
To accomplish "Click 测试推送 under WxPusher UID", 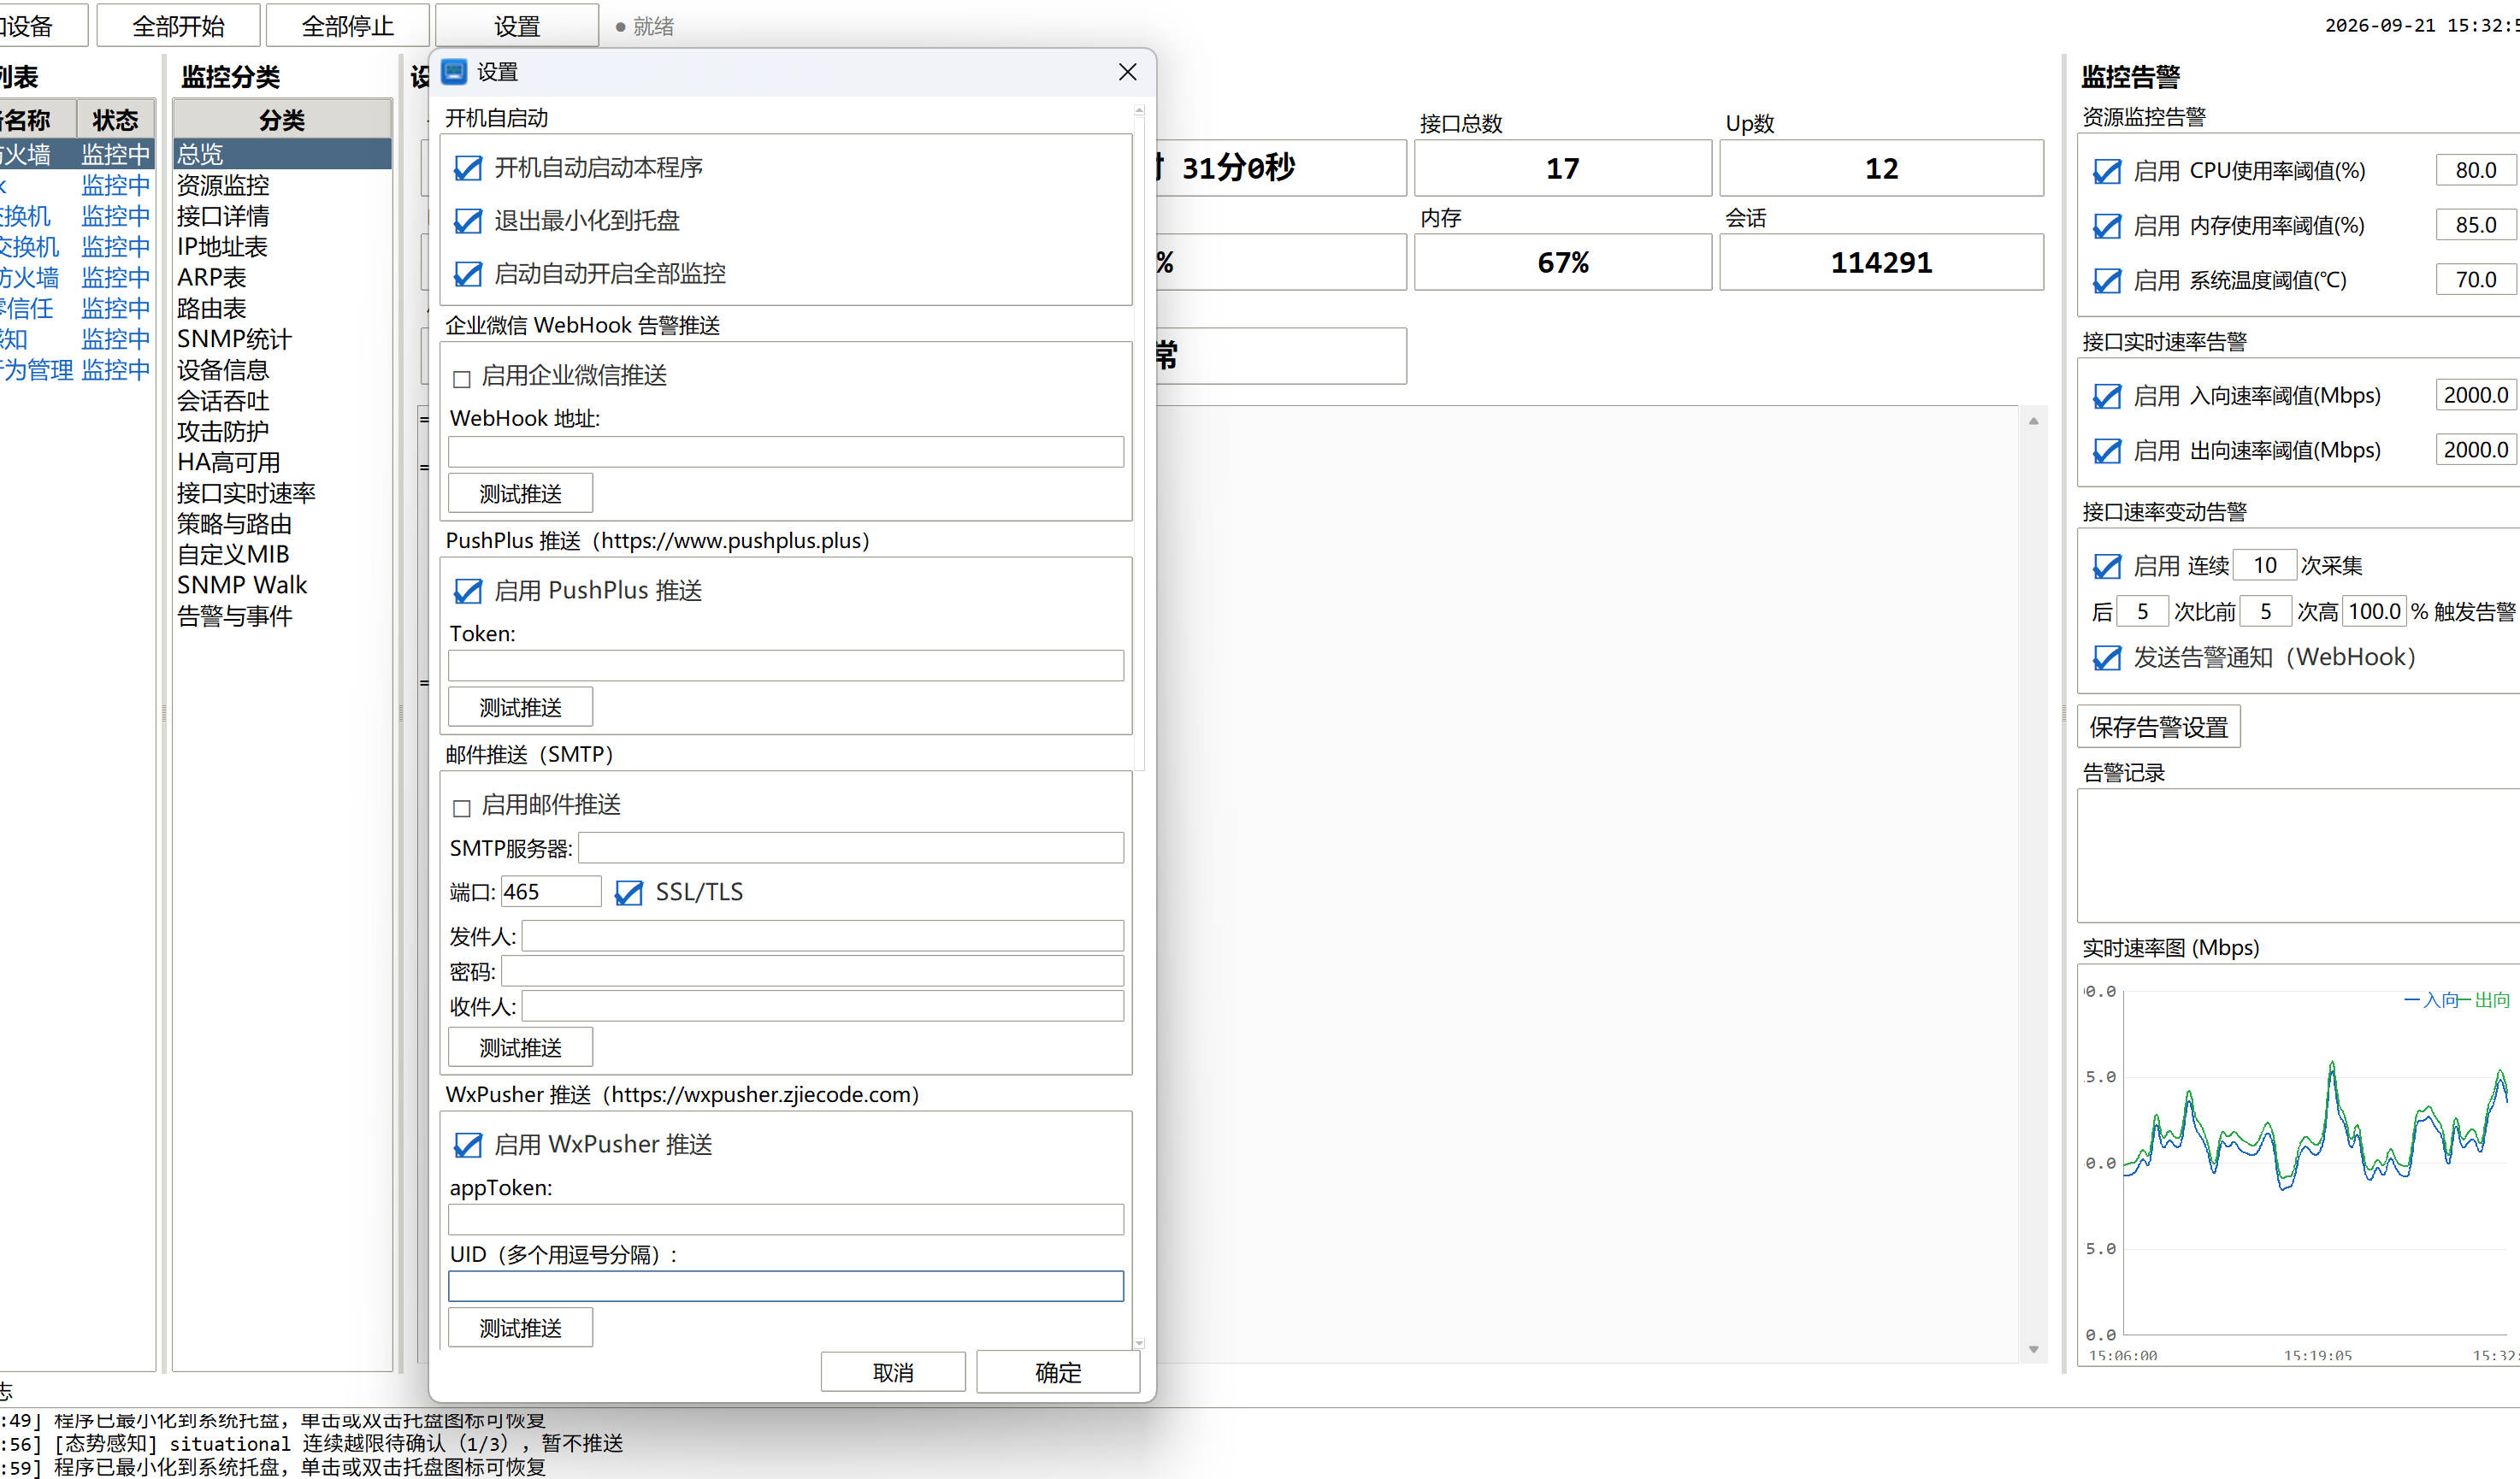I will 520,1327.
